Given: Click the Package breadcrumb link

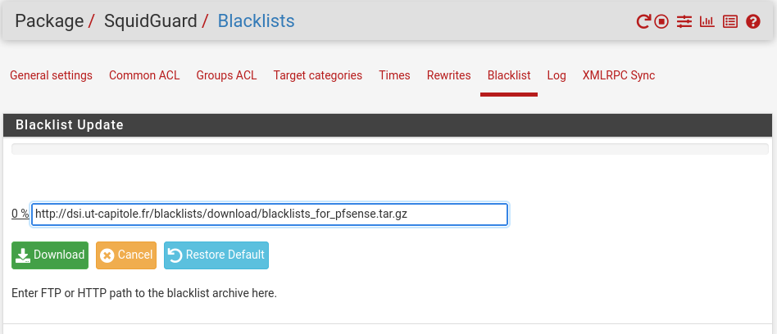Looking at the screenshot, I should (x=49, y=21).
